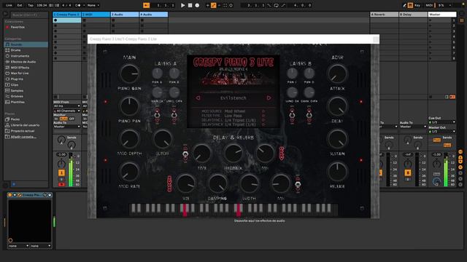Select the 2 MIDI track header
This screenshot has height=262, width=467.
(96, 15)
